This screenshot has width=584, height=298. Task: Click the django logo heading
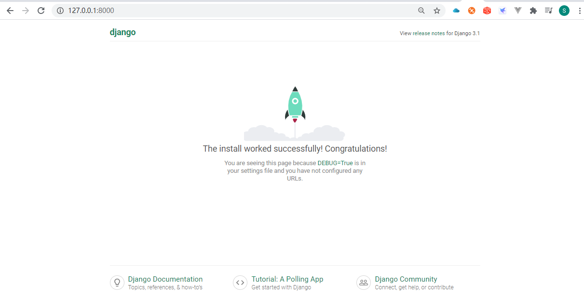122,33
